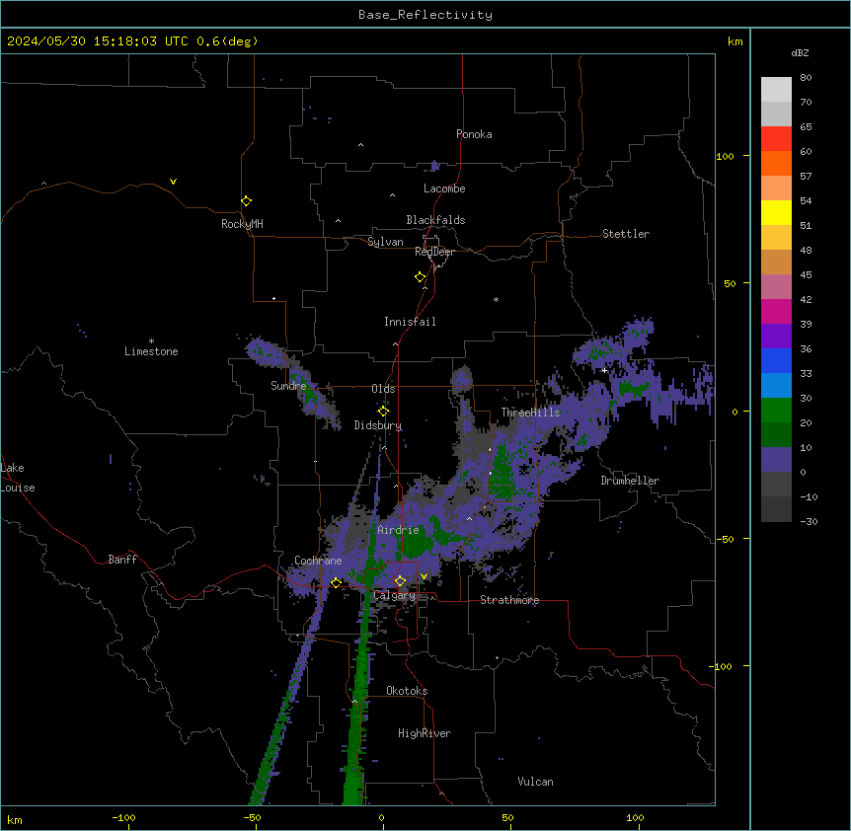This screenshot has height=831, width=851.
Task: Select the light gray 70-80 dBZ swatch
Action: tap(776, 90)
